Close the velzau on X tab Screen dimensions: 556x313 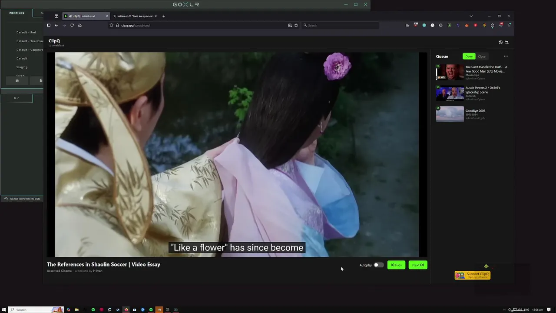click(x=156, y=16)
